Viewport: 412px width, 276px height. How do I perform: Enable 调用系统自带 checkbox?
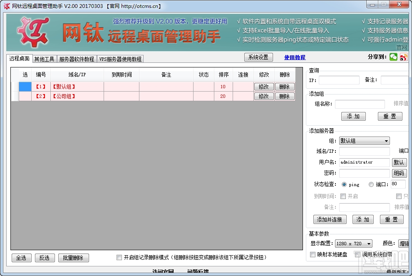click(357, 254)
